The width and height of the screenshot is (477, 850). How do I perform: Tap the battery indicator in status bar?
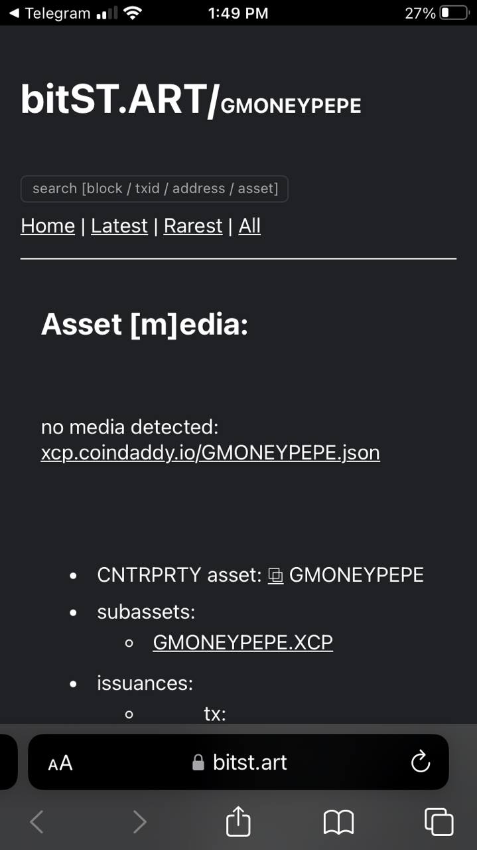pos(454,13)
